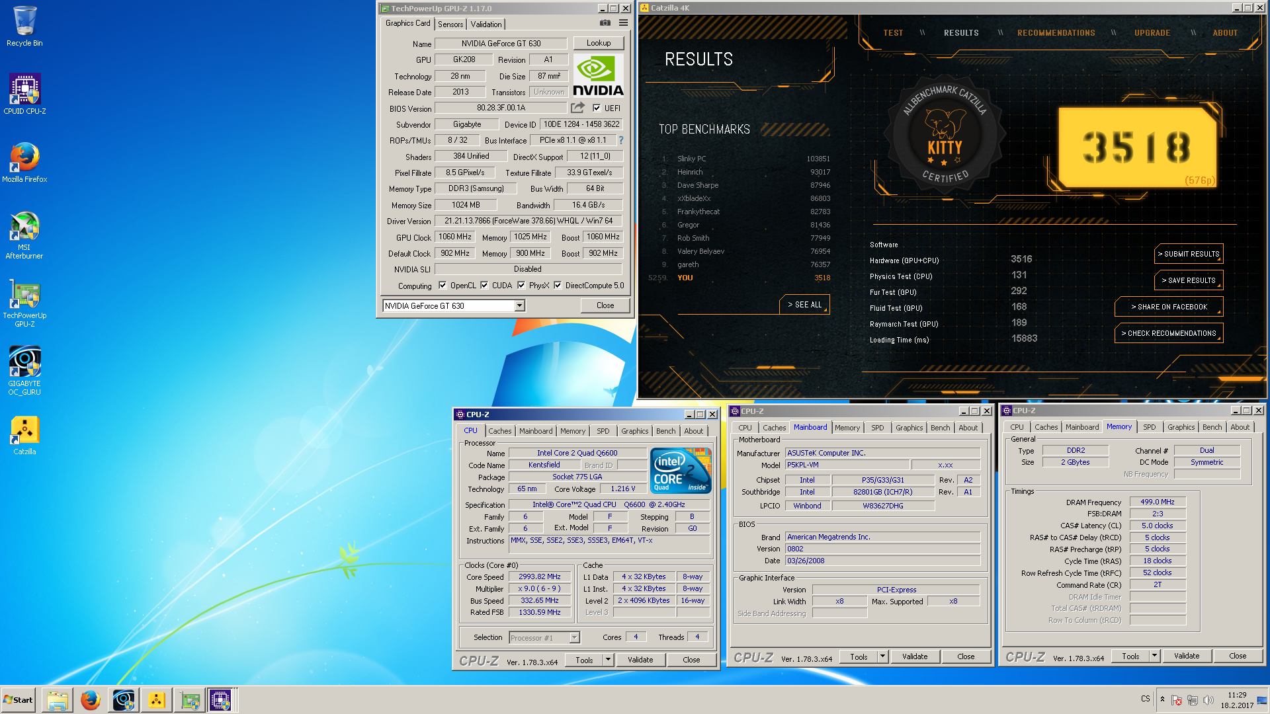Click CHECK RECOMMENDATIONS button

1169,333
